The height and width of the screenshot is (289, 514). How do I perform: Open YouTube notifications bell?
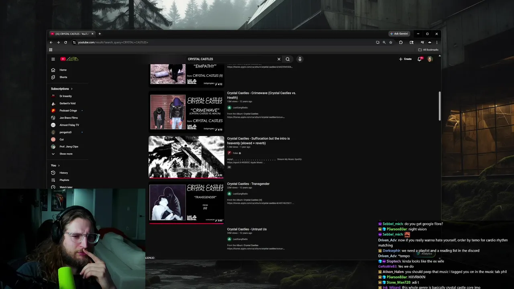click(x=420, y=59)
